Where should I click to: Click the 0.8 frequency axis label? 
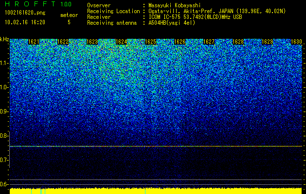tap(4, 136)
